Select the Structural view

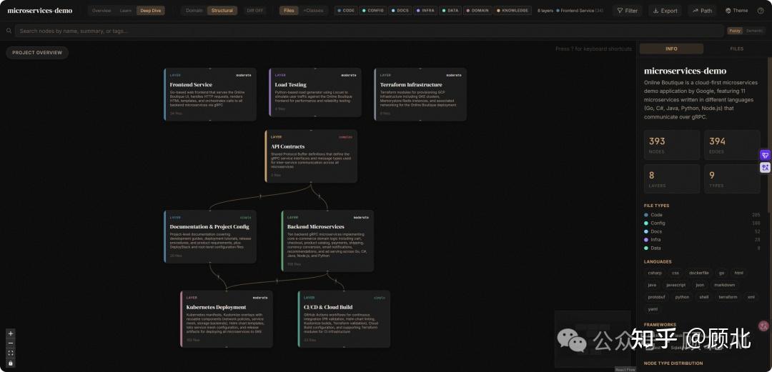click(x=222, y=10)
